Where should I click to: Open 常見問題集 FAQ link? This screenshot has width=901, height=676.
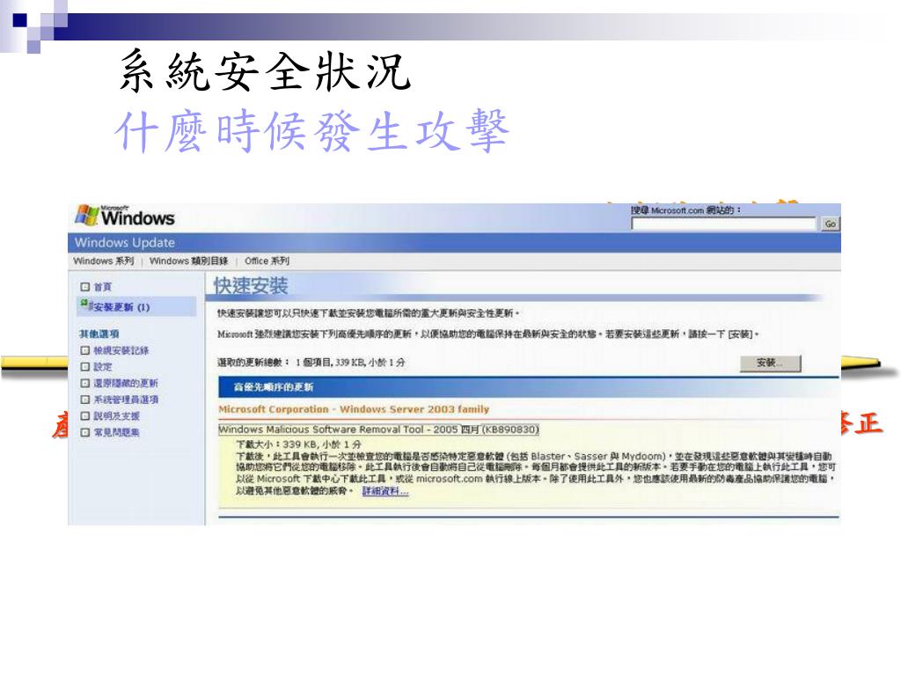117,432
